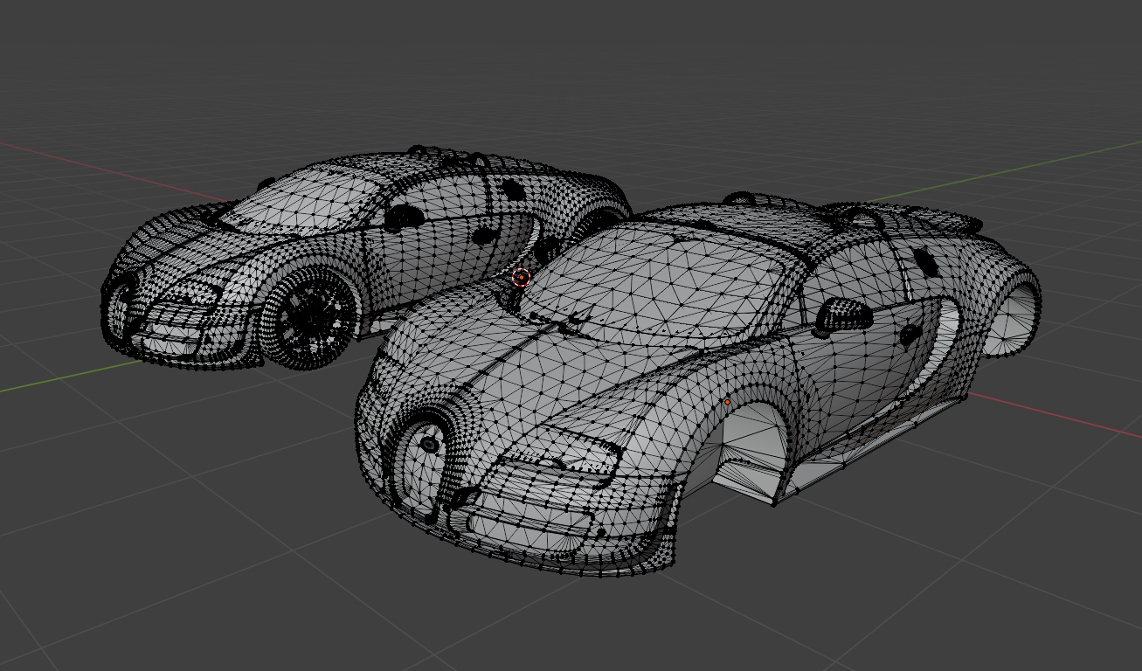Select the right car's side mirror

pyautogui.click(x=844, y=315)
